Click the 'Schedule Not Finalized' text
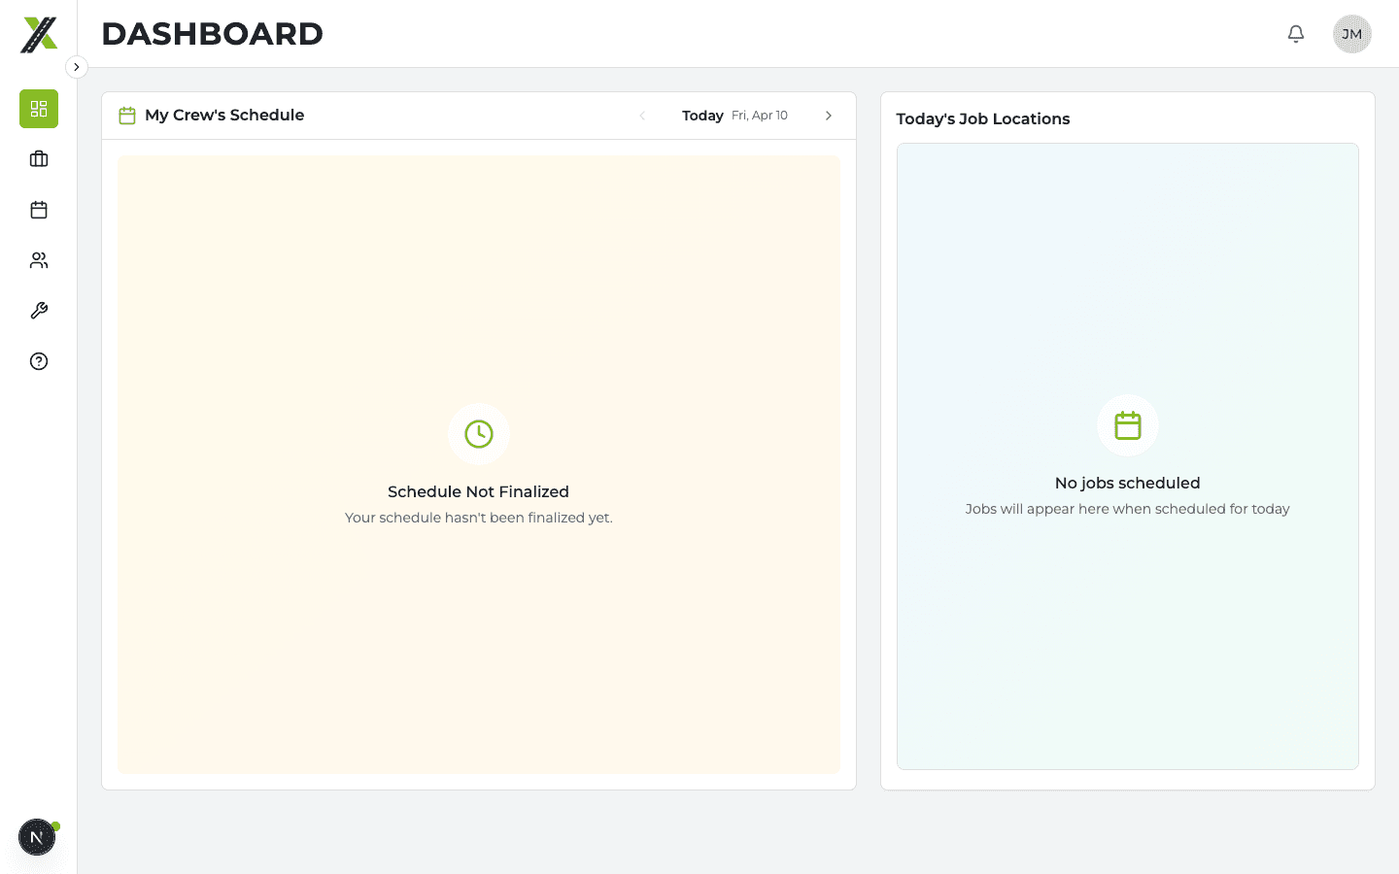 pos(478,491)
